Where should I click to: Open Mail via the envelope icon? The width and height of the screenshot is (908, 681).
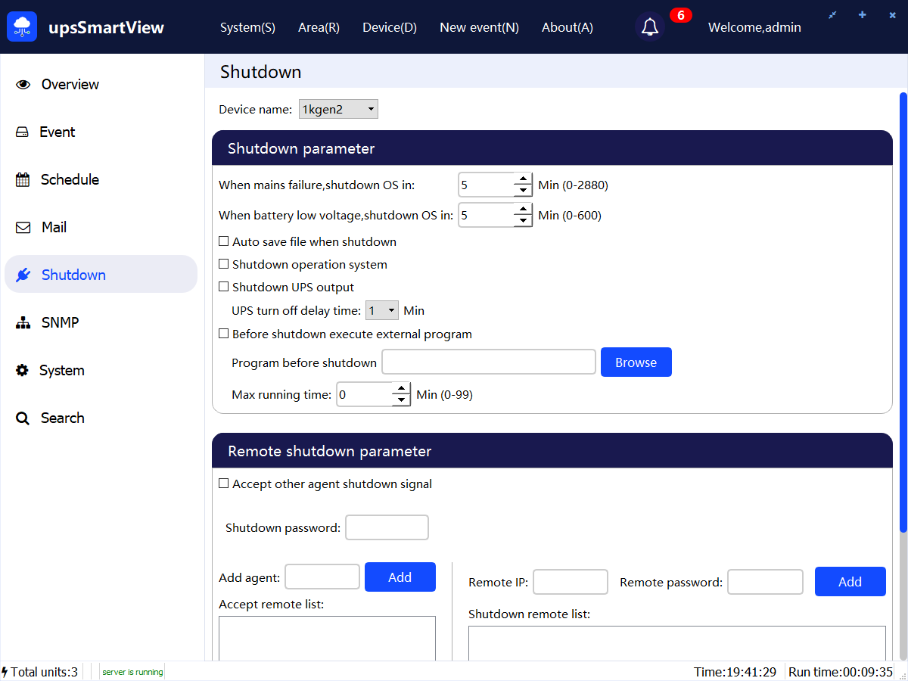[x=23, y=228]
